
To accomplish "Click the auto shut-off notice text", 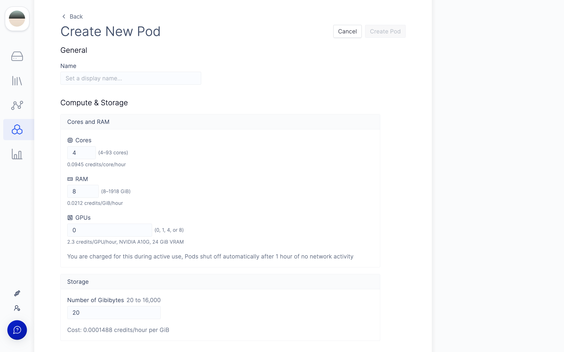I will [210, 257].
